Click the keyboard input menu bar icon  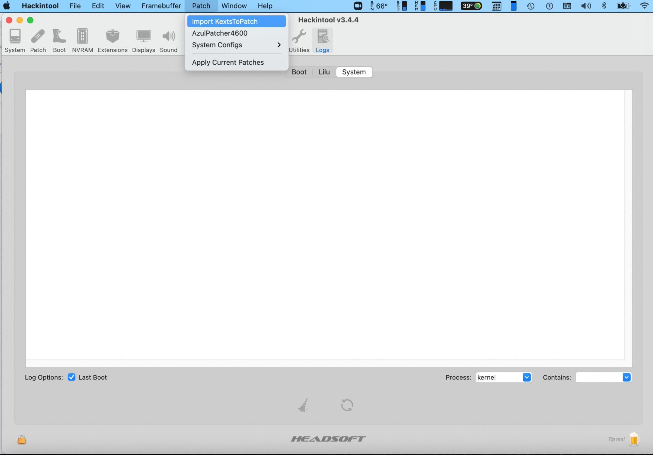(x=567, y=6)
